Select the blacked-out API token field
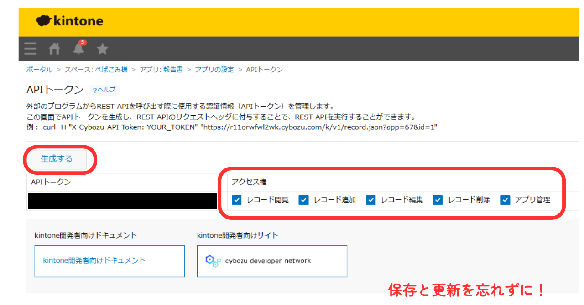Viewport: 584px width, 305px height. pos(122,201)
